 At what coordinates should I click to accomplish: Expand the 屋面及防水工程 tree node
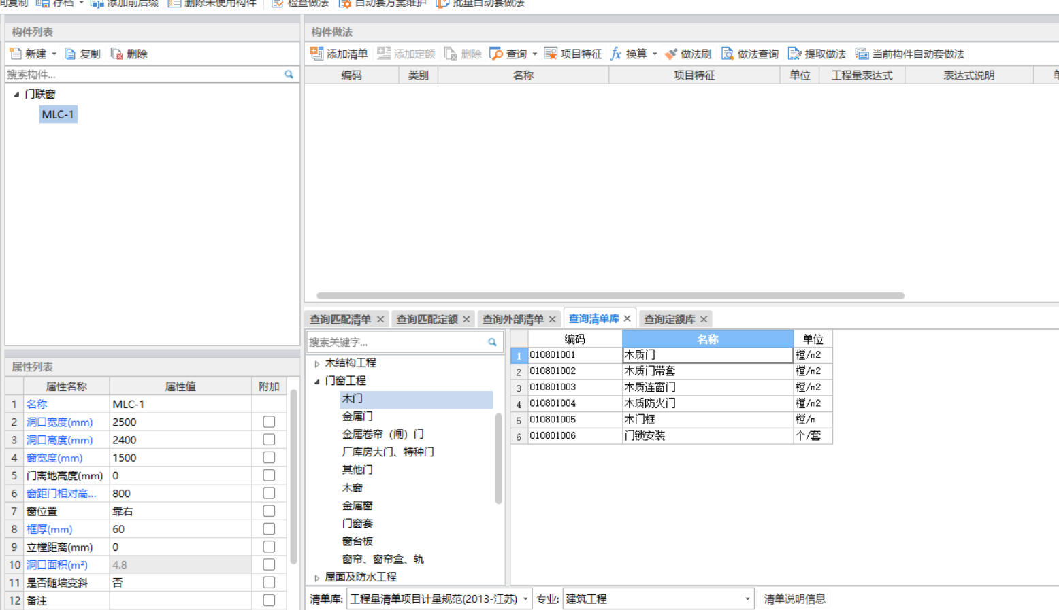pos(316,577)
